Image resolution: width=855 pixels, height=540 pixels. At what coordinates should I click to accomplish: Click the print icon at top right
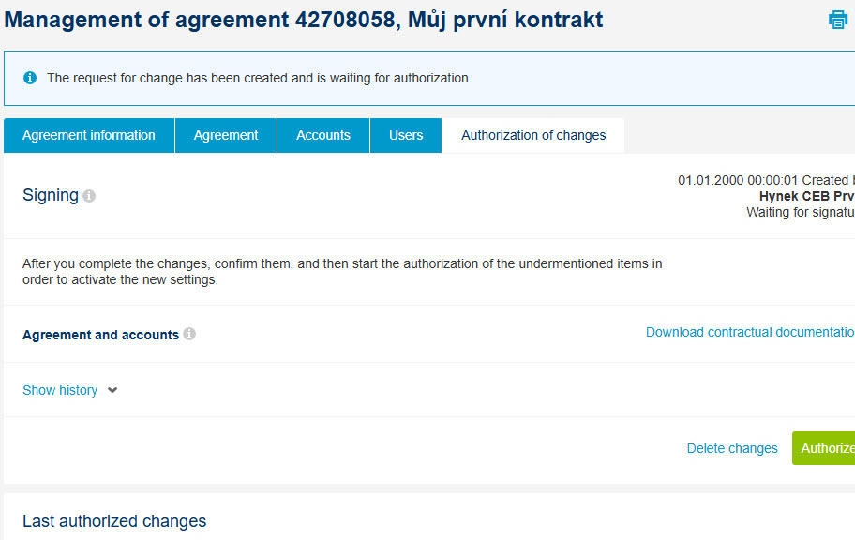click(x=837, y=20)
